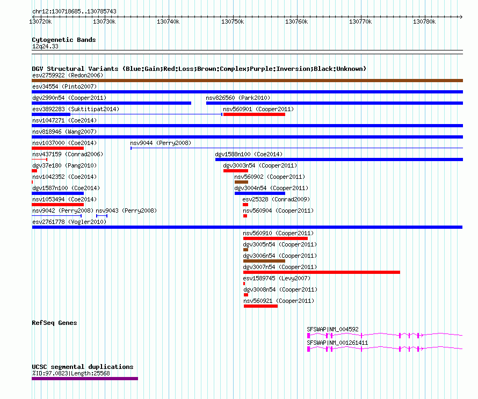
Task: Select the red nsv560901 loss bar
Action: [x=254, y=114]
